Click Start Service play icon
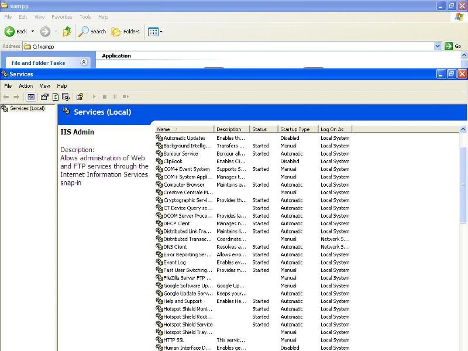Screen dimensions: 468x351 pyautogui.click(x=94, y=97)
